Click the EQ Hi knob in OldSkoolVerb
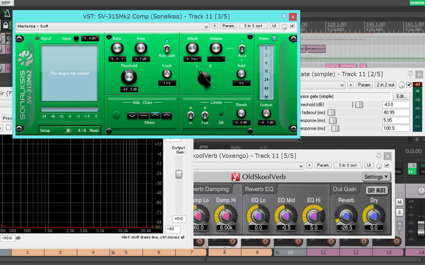This screenshot has height=265, width=425. point(314,216)
